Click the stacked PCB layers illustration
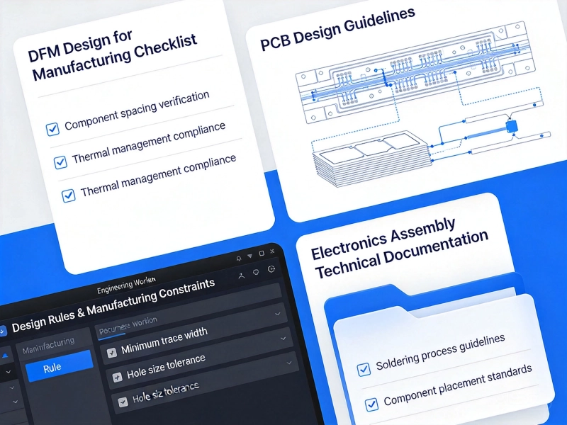The width and height of the screenshot is (567, 425). coord(373,159)
